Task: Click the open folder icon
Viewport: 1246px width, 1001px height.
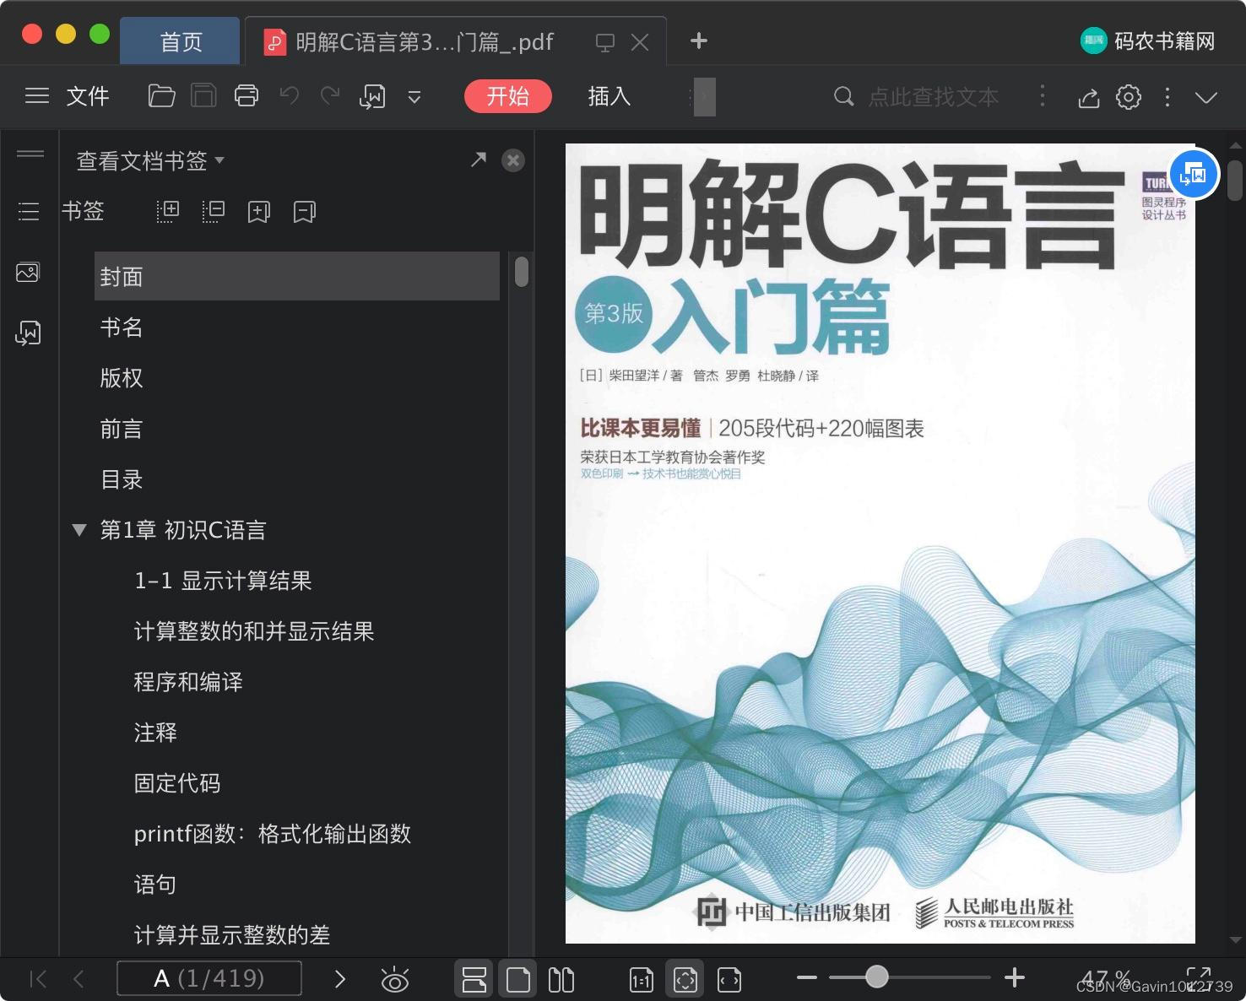Action: click(x=161, y=96)
